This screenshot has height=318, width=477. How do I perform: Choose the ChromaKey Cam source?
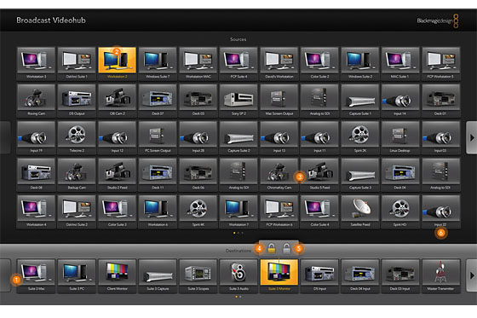coord(279,175)
